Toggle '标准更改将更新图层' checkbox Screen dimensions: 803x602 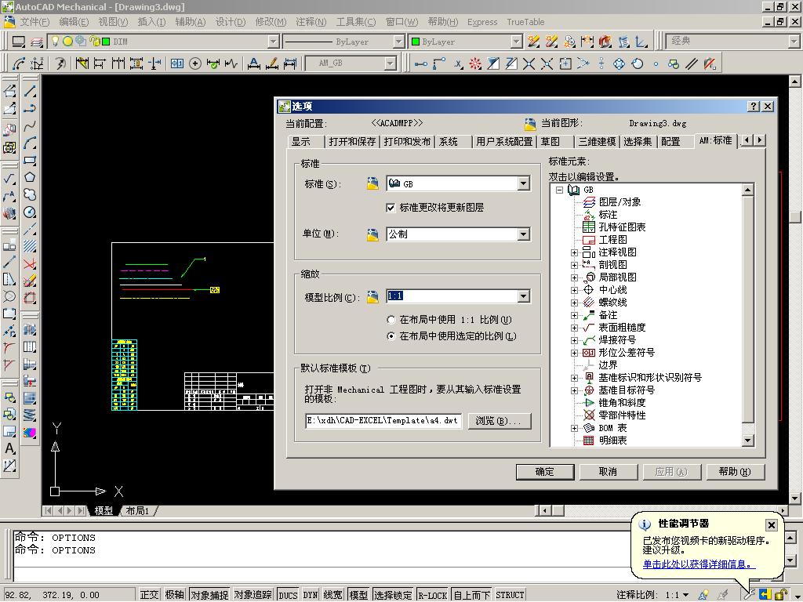point(391,207)
